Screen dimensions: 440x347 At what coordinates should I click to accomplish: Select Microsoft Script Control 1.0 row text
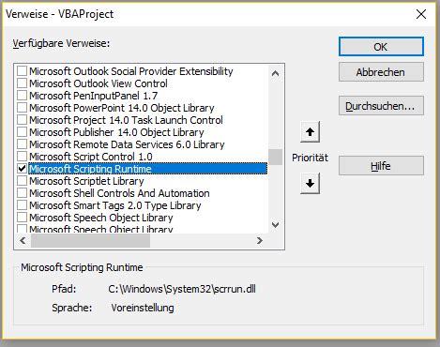point(91,157)
